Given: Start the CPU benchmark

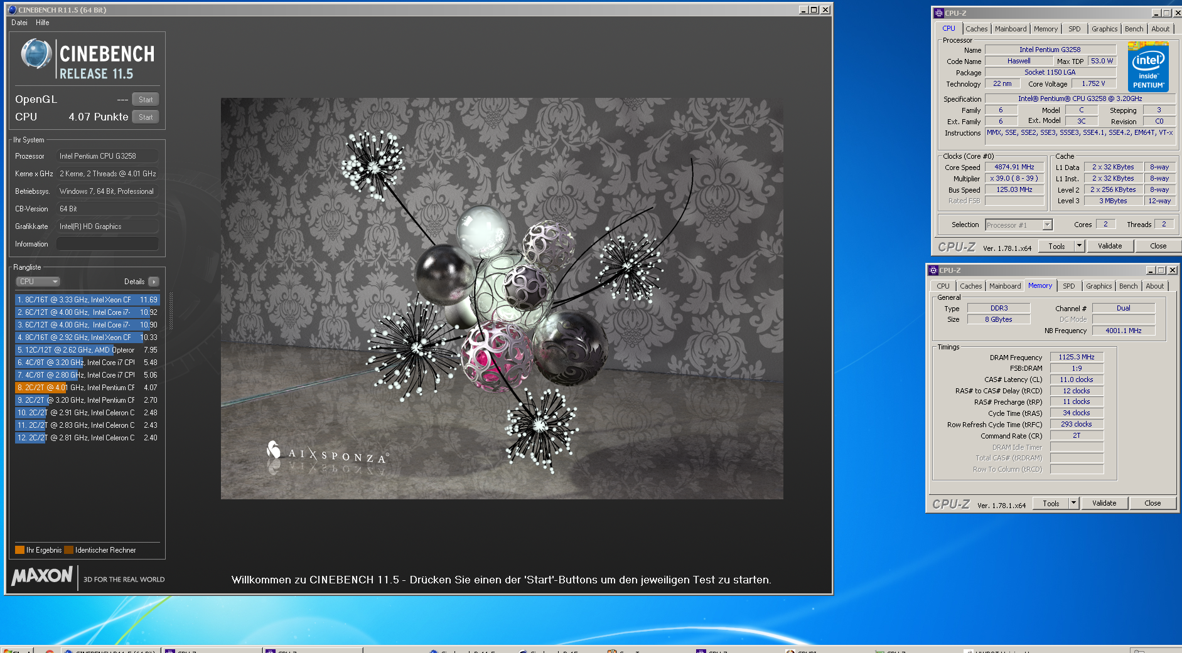Looking at the screenshot, I should (x=146, y=117).
